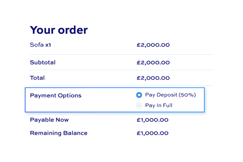Click the Your order heading
The image size is (243, 162).
coord(59,30)
